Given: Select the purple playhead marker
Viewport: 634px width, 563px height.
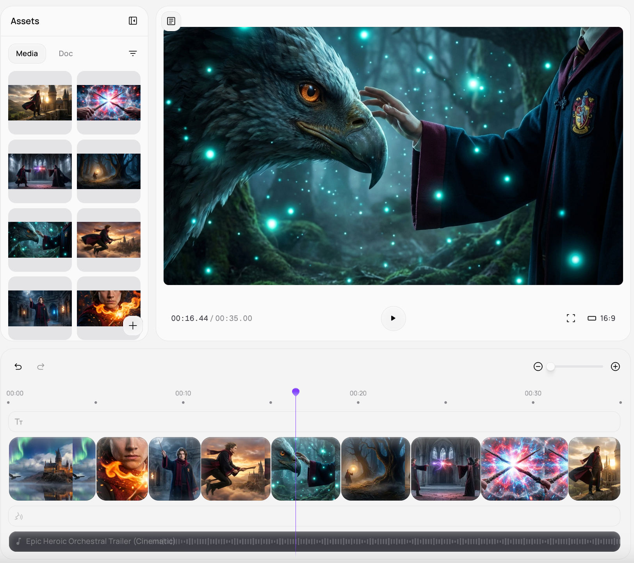Looking at the screenshot, I should point(296,392).
